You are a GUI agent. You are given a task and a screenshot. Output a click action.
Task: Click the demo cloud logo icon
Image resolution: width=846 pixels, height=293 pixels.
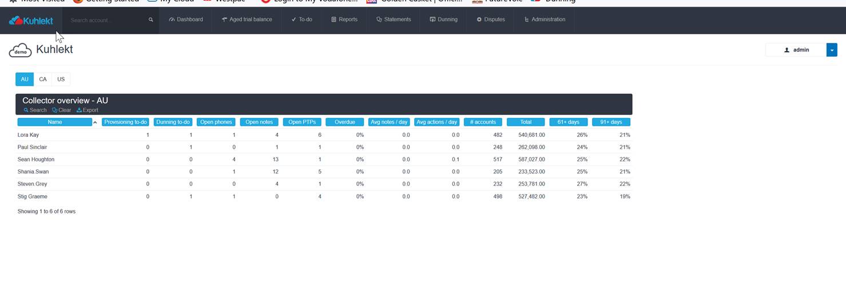point(20,50)
